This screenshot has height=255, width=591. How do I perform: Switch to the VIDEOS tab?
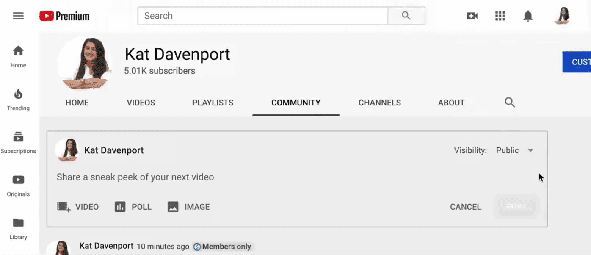pyautogui.click(x=141, y=102)
